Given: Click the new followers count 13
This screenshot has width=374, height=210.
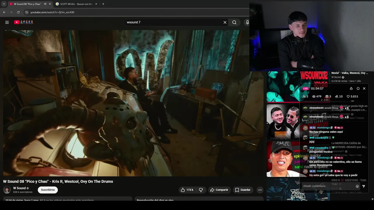Looking at the screenshot, I should (x=339, y=97).
